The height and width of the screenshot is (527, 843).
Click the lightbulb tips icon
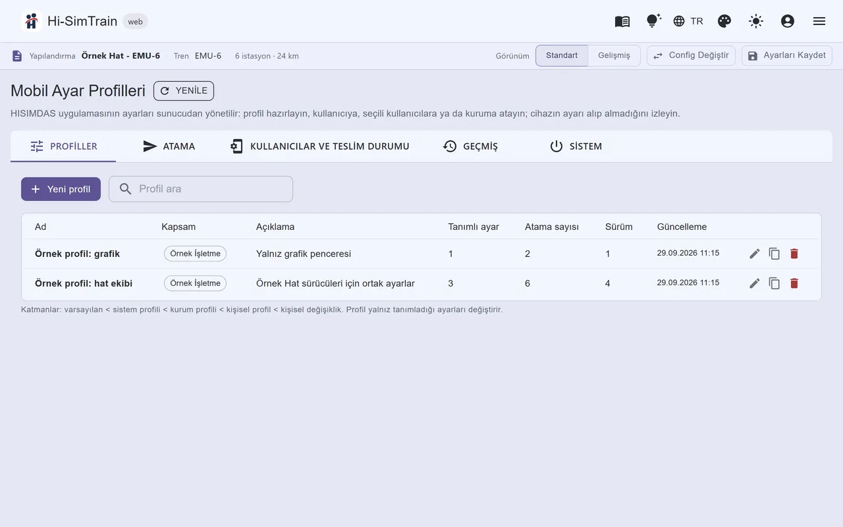coord(653,21)
